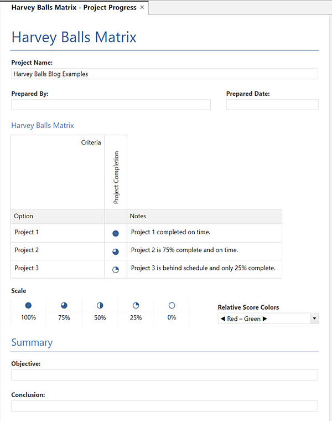Image resolution: width=332 pixels, height=421 pixels.
Task: Open the Relative Score Colors dropdown
Action: (x=314, y=319)
